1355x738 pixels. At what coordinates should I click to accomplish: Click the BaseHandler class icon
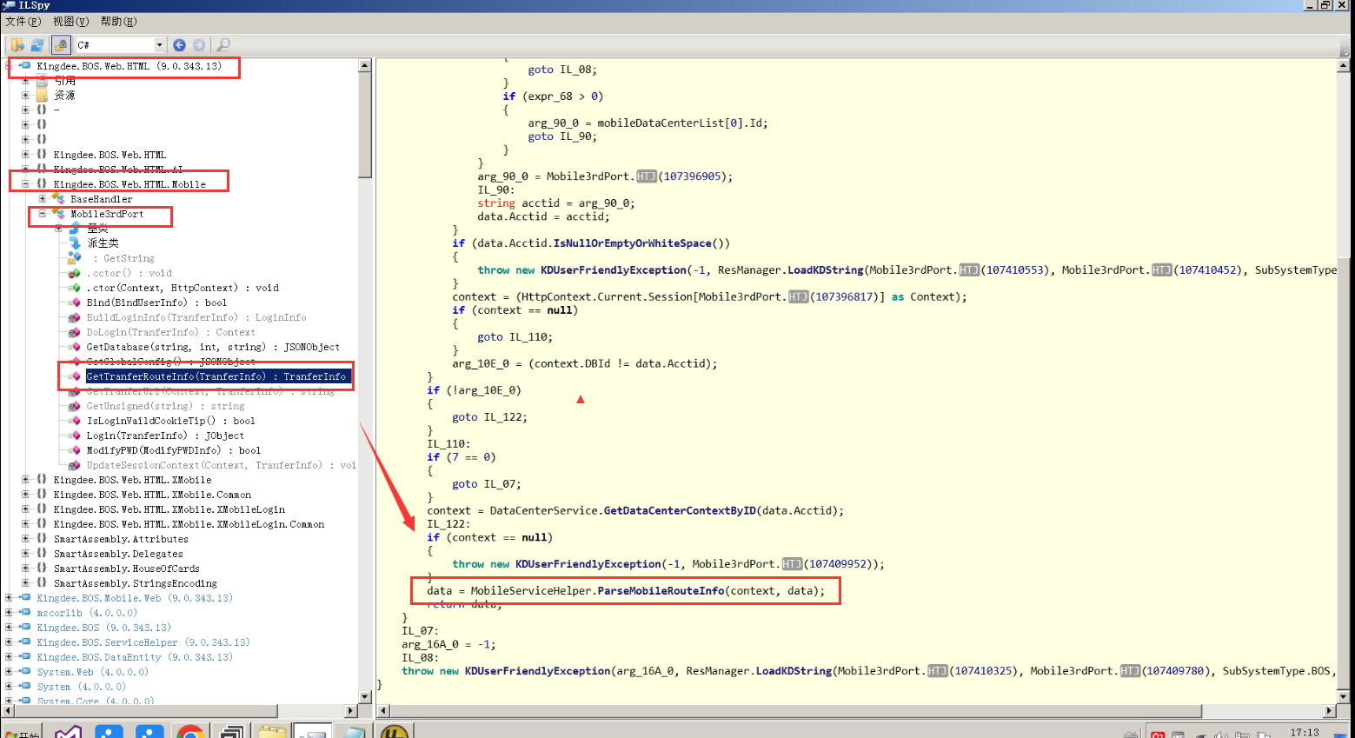(x=58, y=199)
